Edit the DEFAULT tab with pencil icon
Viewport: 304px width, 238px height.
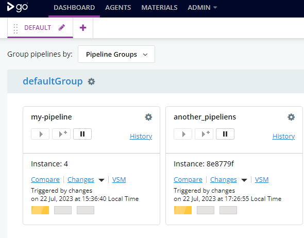tap(62, 27)
